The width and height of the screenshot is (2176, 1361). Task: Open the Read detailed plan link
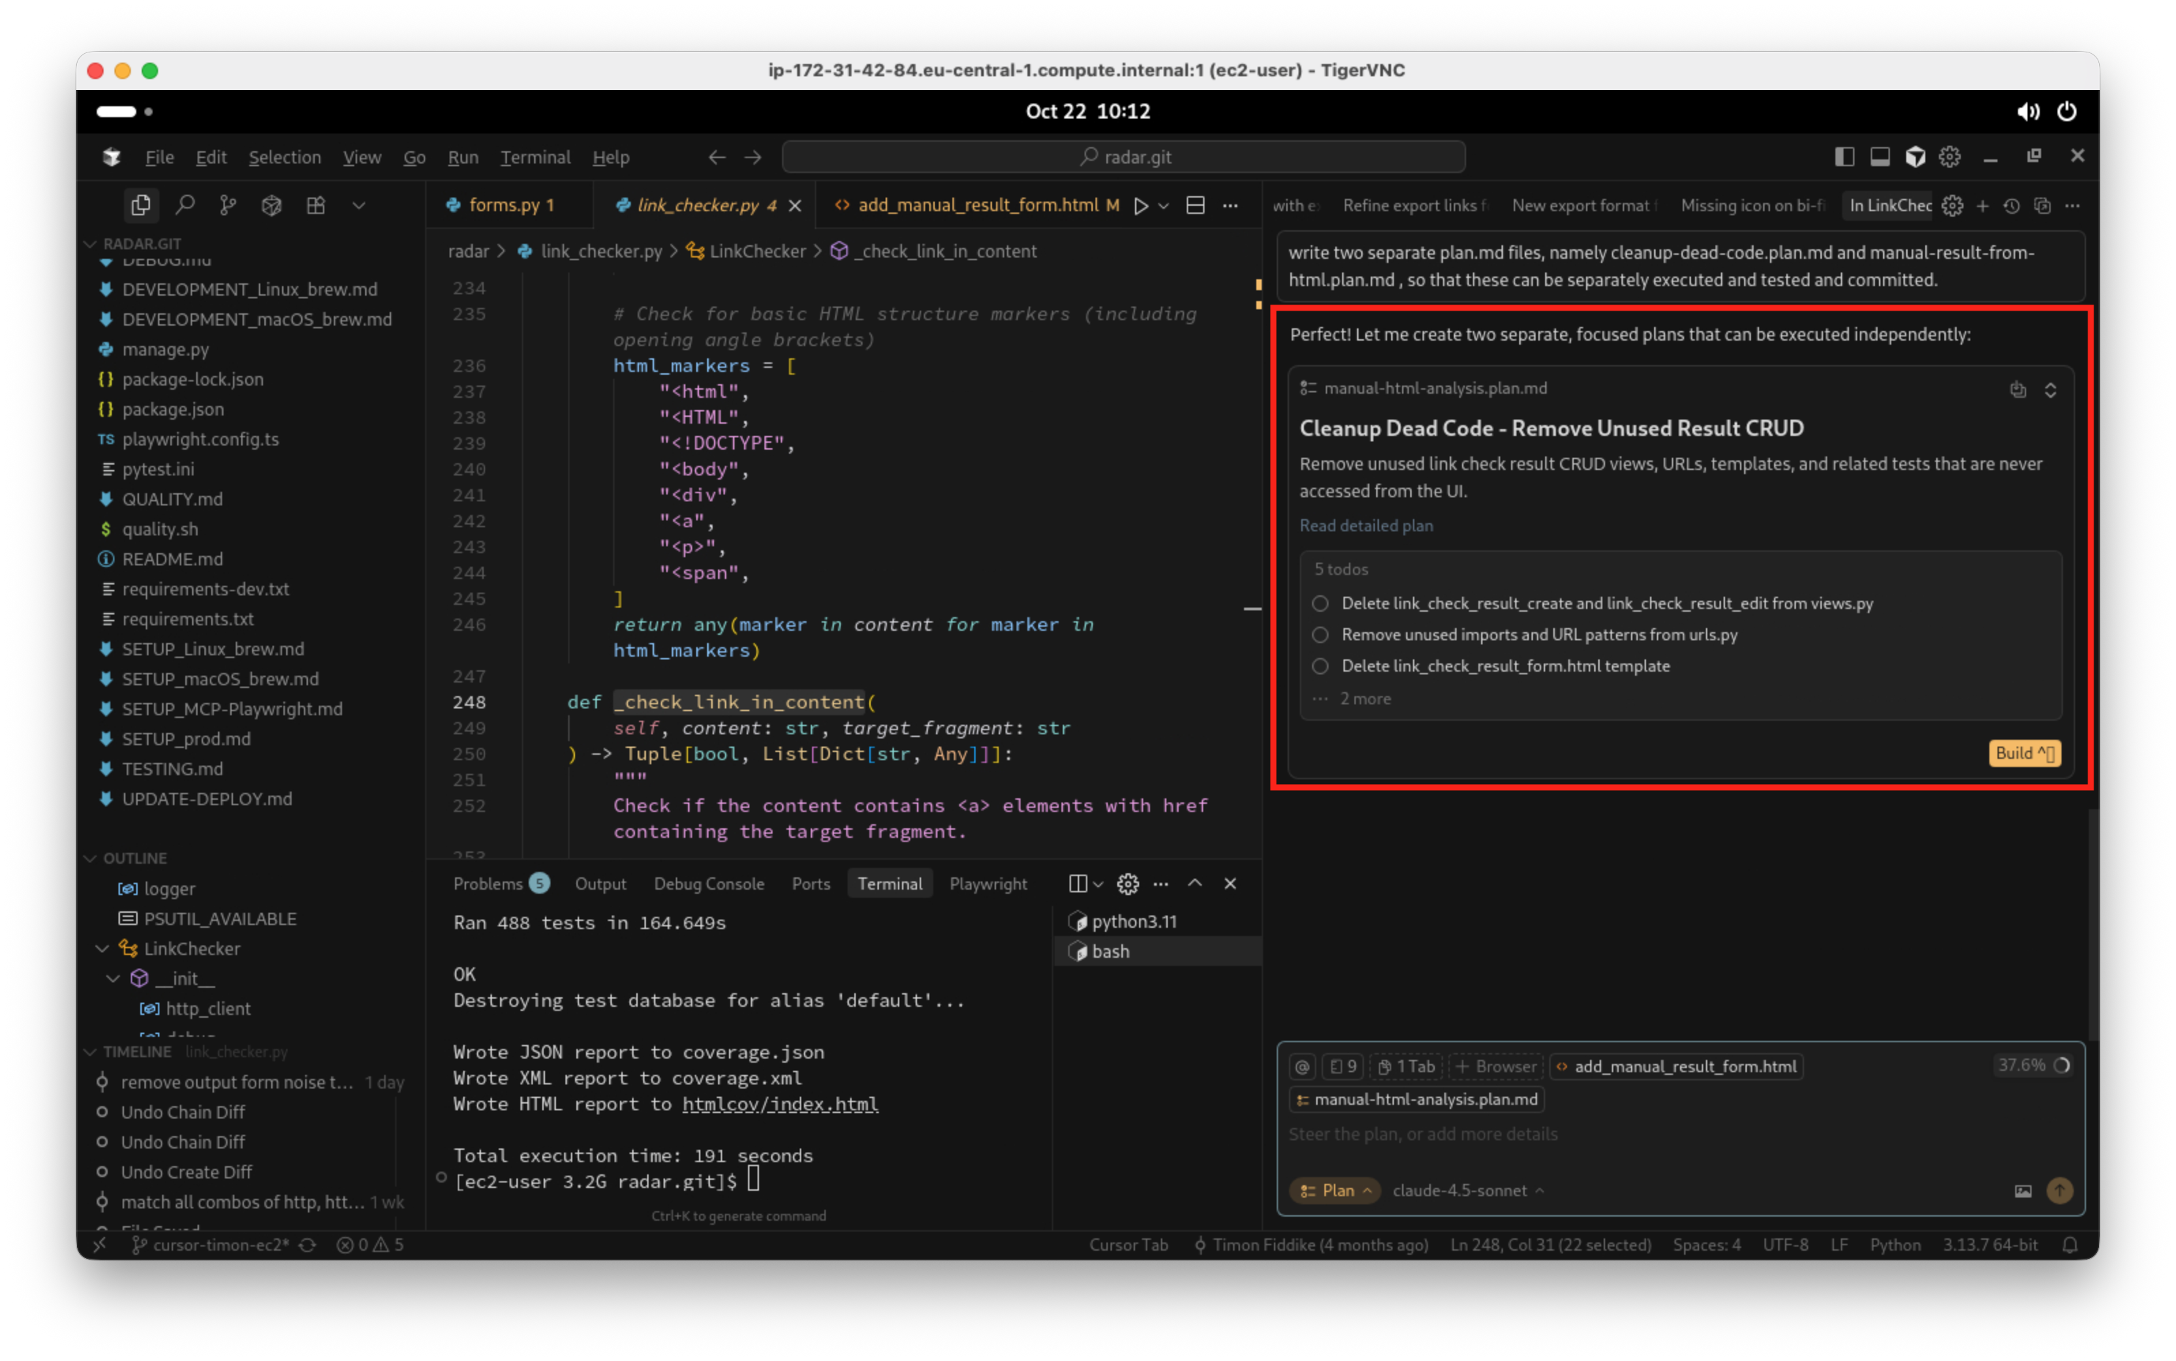click(x=1366, y=526)
